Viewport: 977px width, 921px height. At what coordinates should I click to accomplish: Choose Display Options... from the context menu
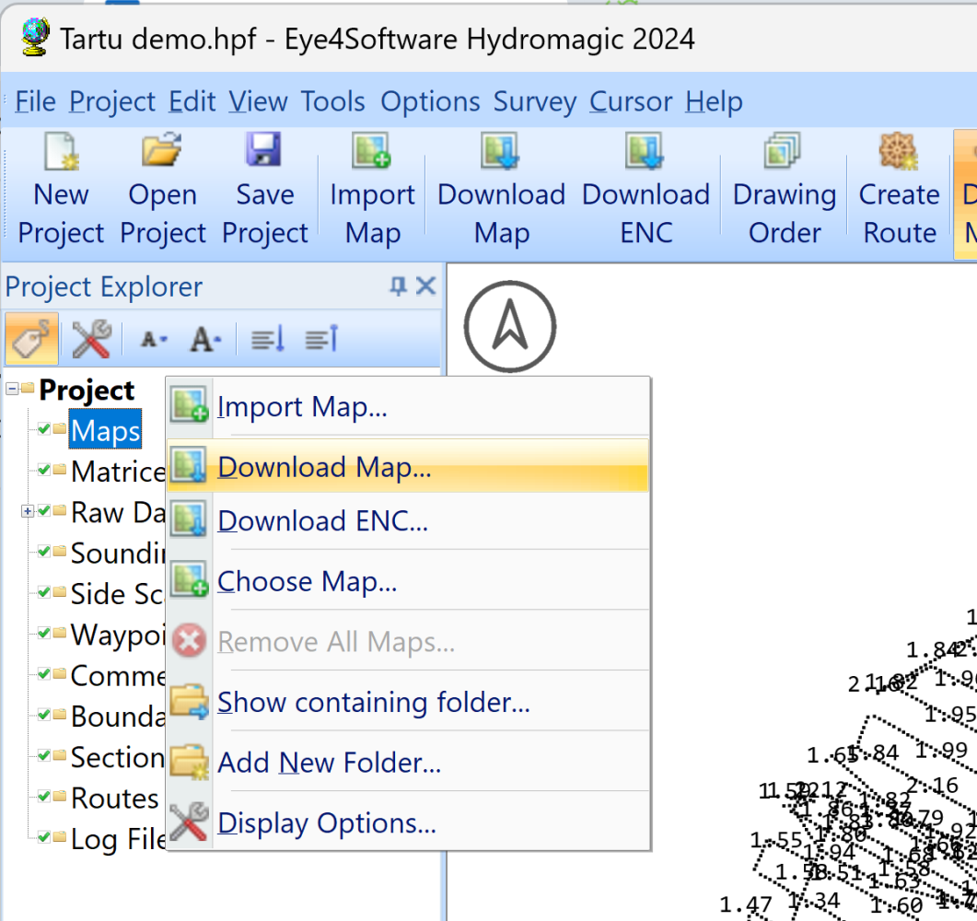point(409,822)
